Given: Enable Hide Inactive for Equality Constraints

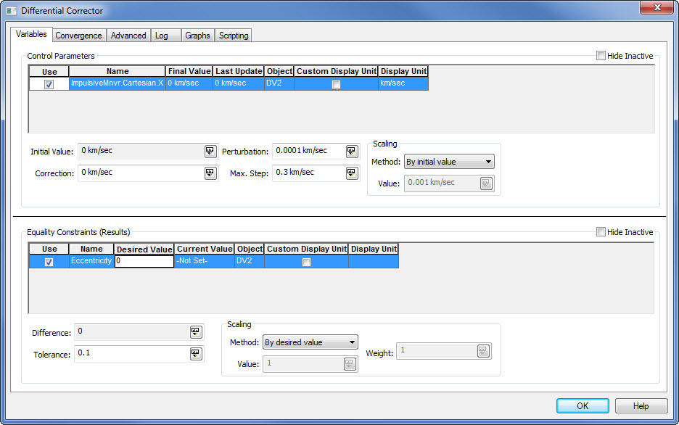Looking at the screenshot, I should (x=601, y=232).
